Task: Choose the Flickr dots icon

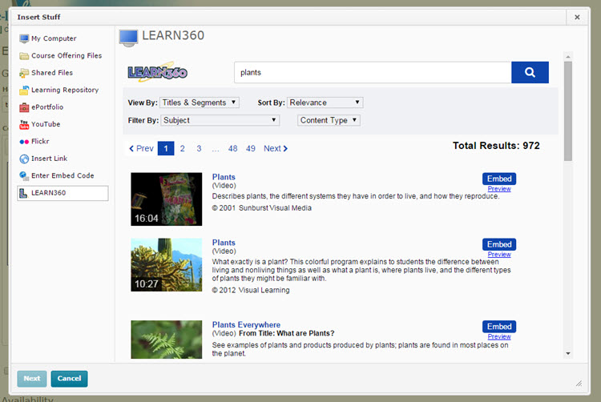Action: [24, 142]
